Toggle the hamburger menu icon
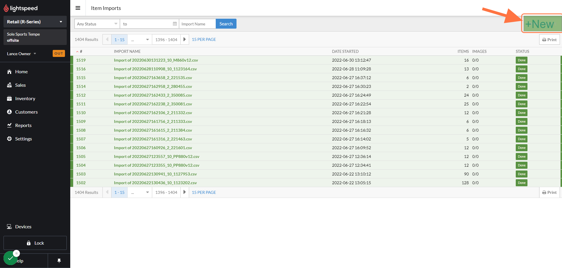This screenshot has height=268, width=562. click(x=78, y=8)
